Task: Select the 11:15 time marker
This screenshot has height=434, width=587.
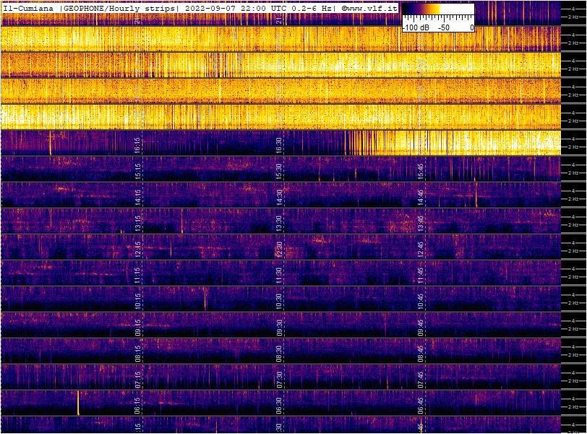Action: (x=137, y=275)
